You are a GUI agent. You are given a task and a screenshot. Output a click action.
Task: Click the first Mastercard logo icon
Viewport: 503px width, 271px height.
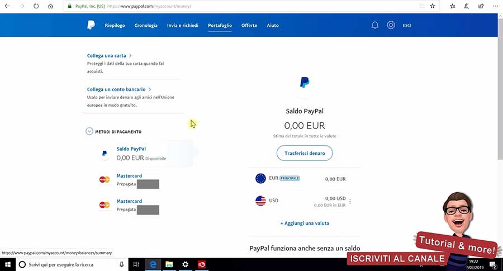(105, 179)
